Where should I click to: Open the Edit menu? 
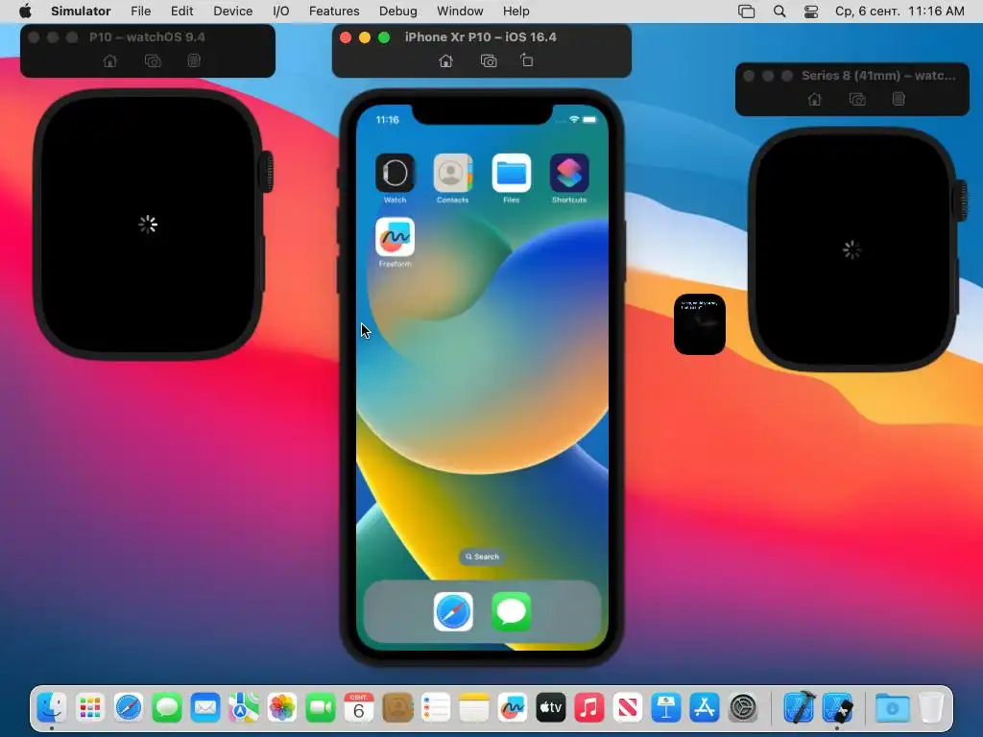pyautogui.click(x=181, y=12)
